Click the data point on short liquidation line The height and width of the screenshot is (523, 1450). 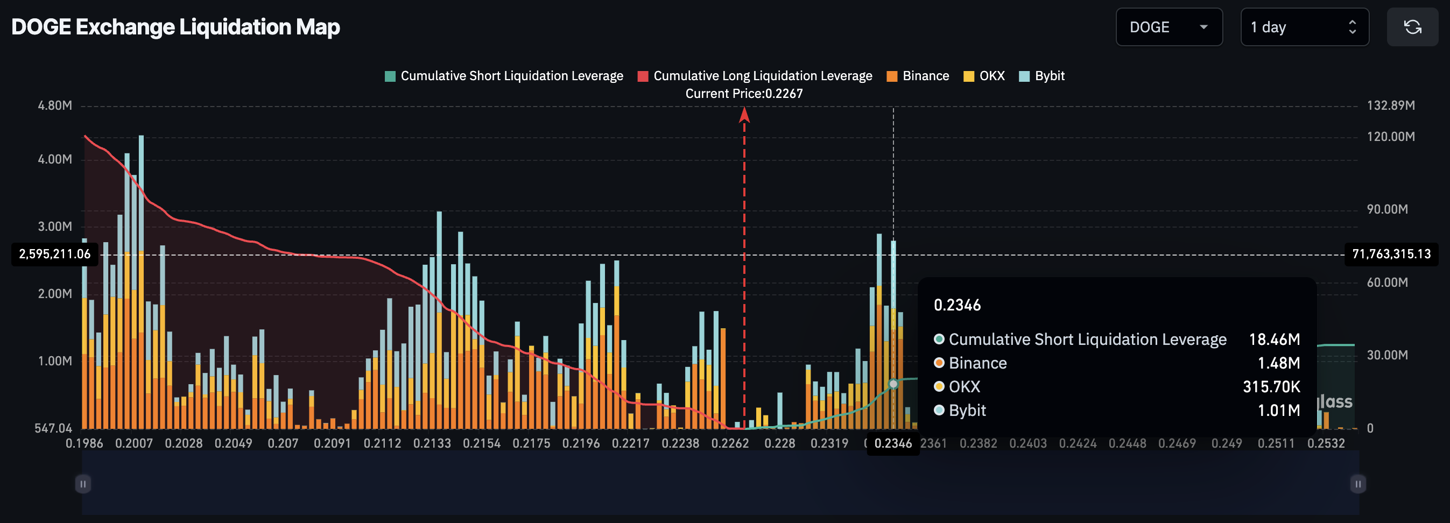[893, 384]
